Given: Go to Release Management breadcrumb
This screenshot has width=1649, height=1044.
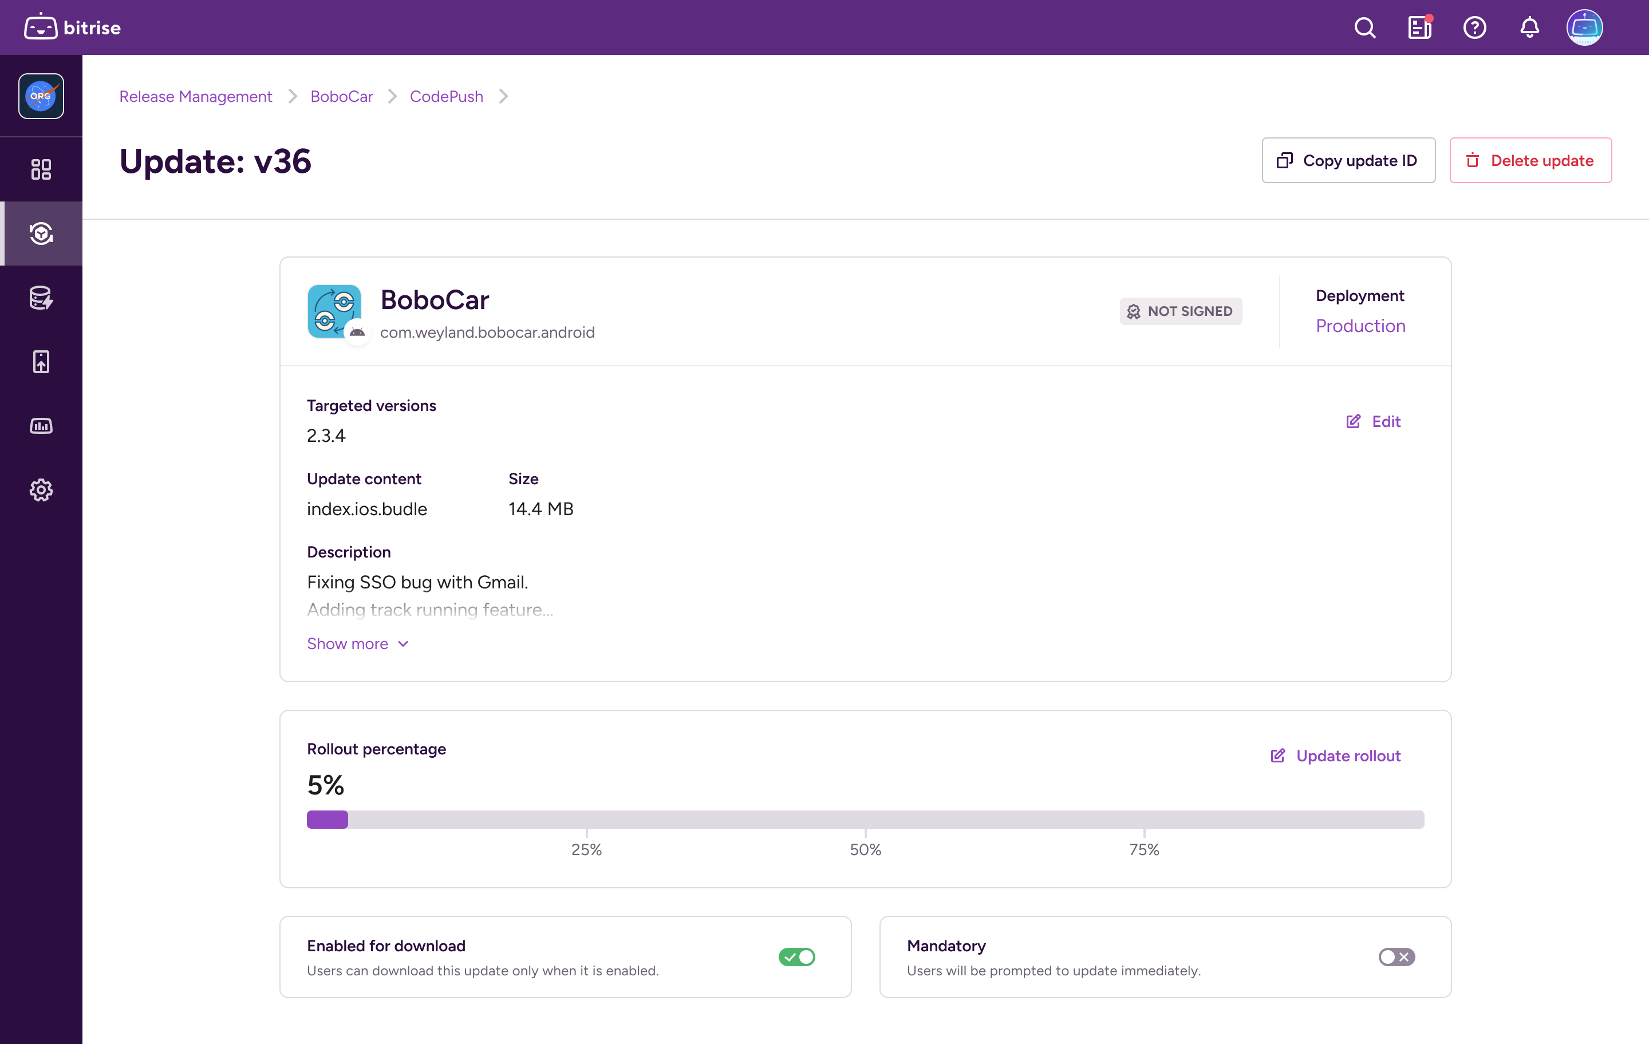Looking at the screenshot, I should [196, 97].
